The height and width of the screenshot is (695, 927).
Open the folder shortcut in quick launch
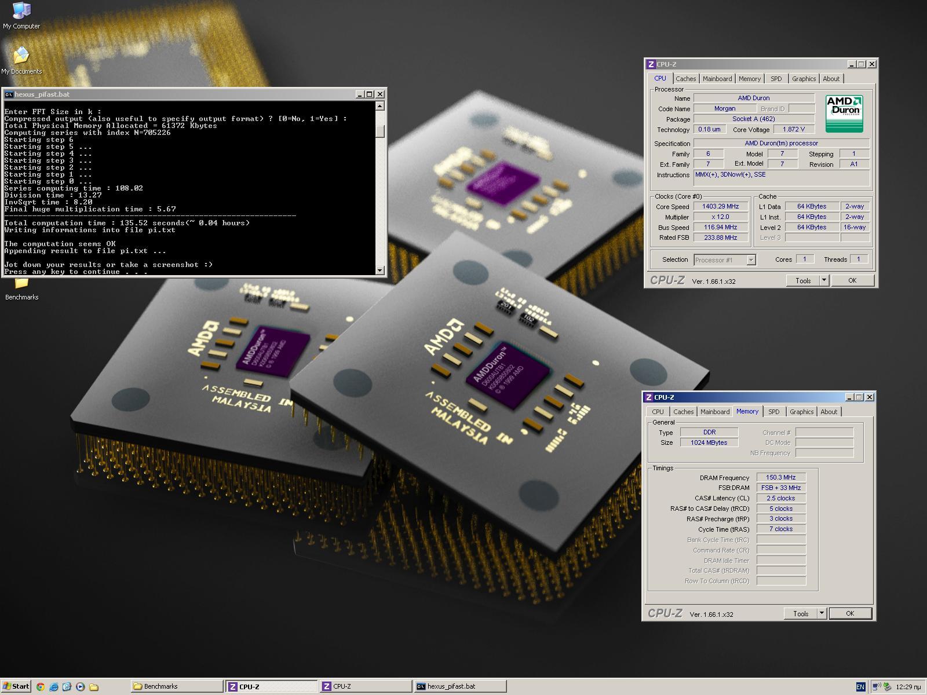[94, 686]
